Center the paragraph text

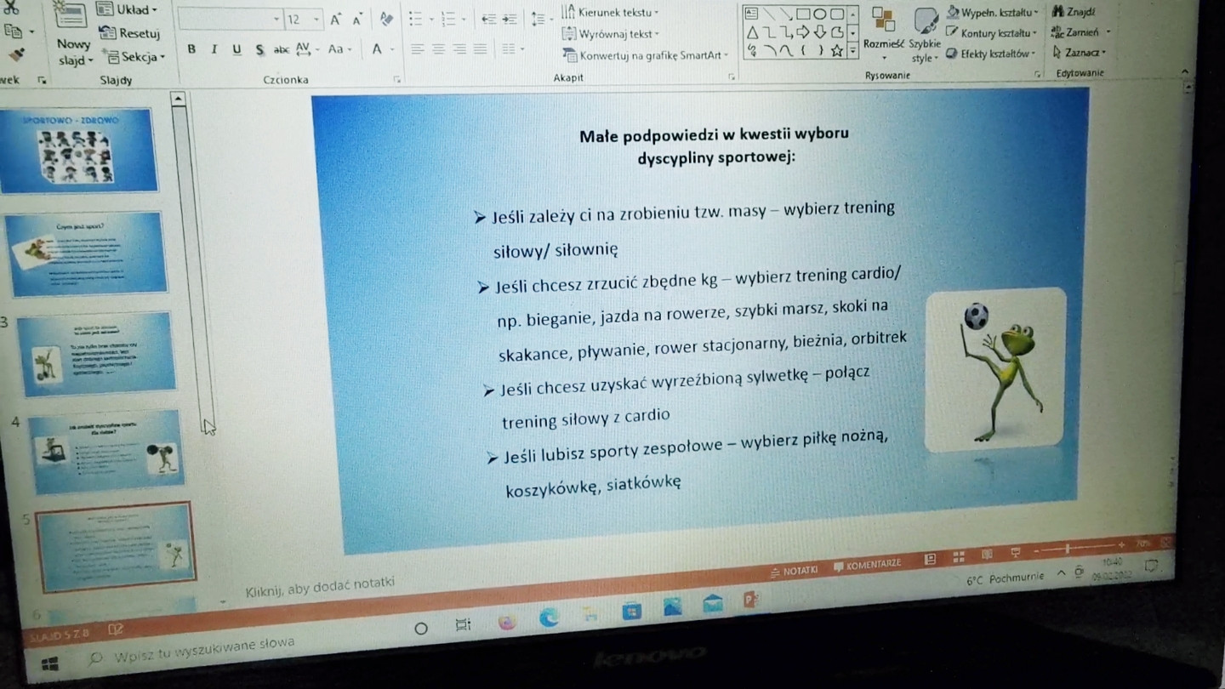(x=438, y=49)
